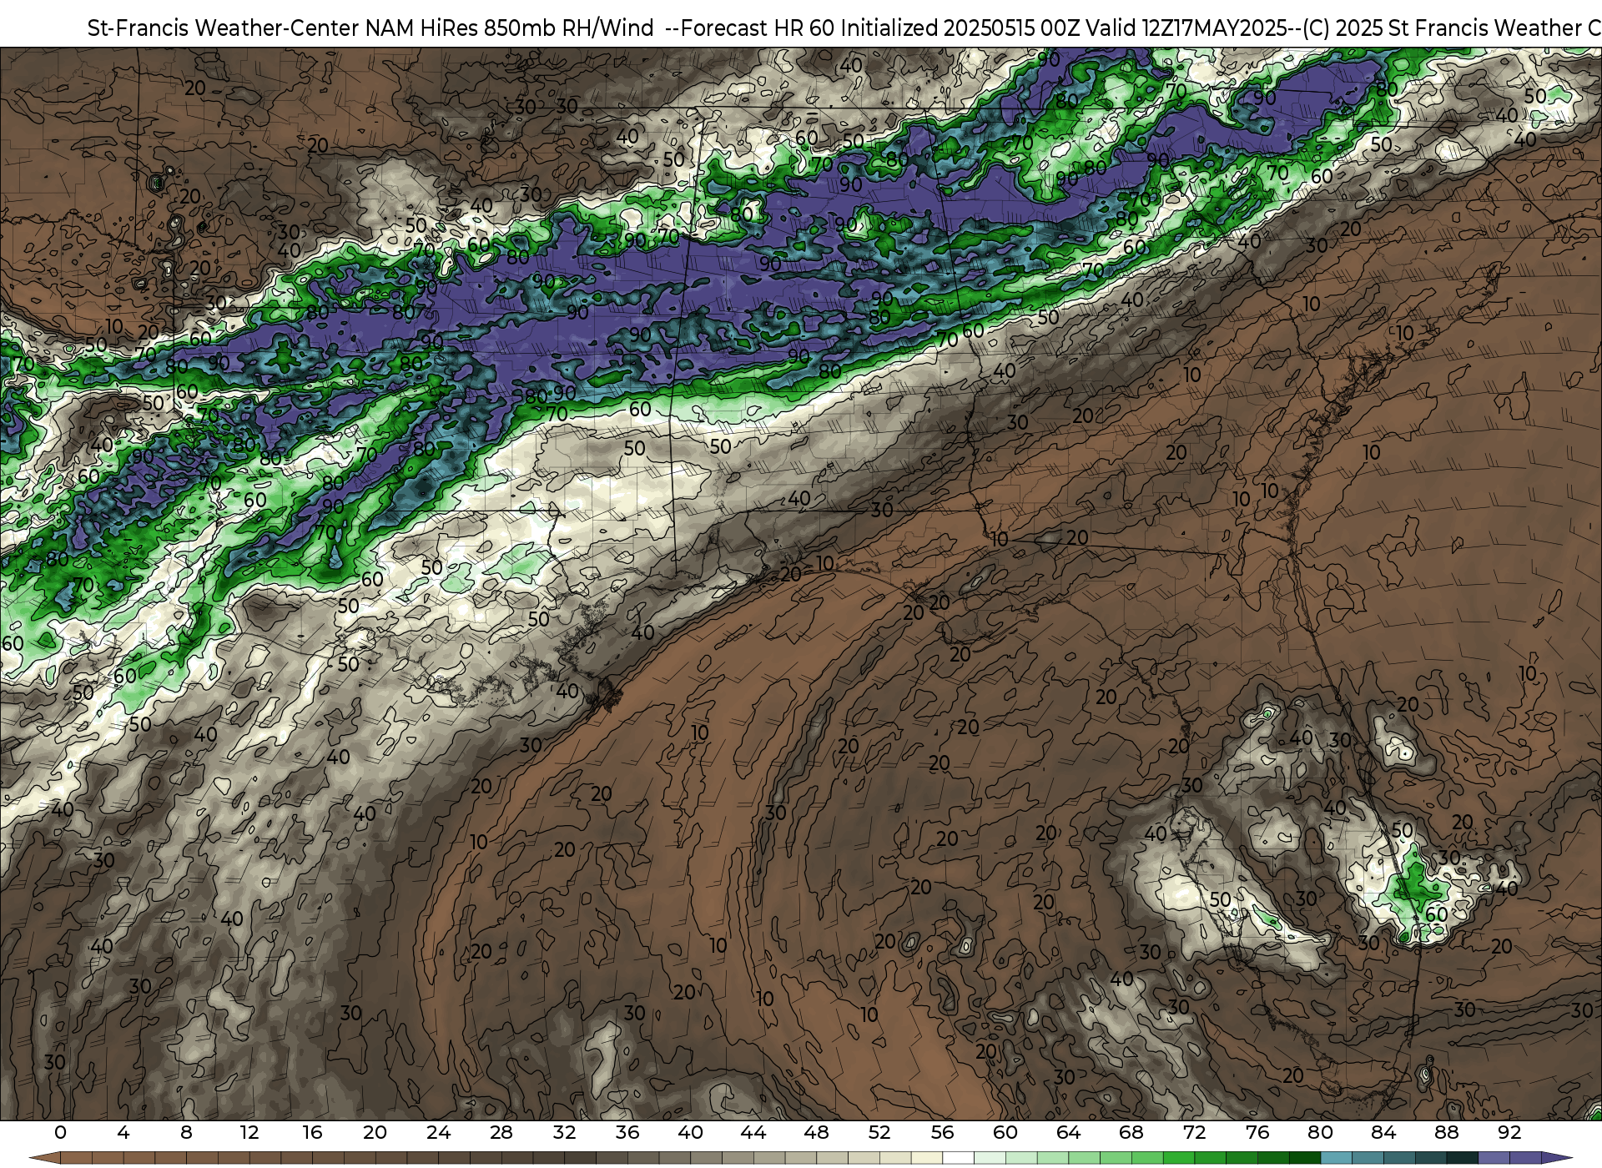Click 'Valid 12Z17MAY2025' in the header
This screenshot has height=1168, width=1602.
tap(1186, 28)
